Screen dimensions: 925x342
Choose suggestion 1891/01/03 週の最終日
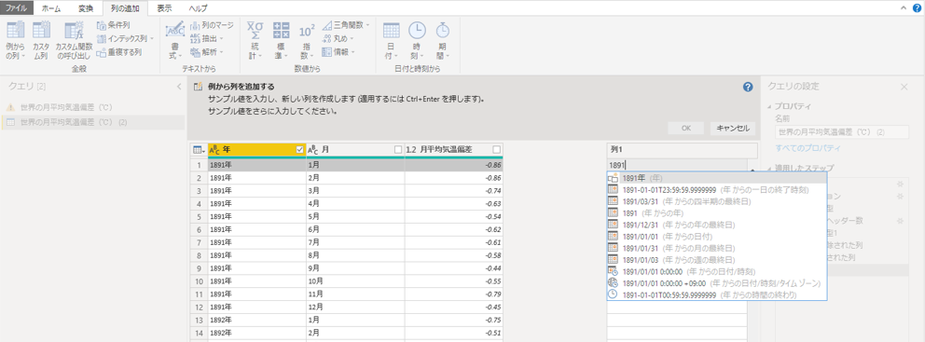tap(717, 259)
